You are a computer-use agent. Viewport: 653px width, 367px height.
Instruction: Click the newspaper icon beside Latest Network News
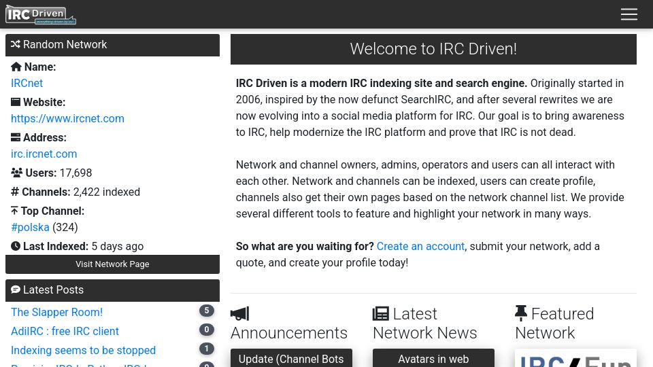pos(381,314)
